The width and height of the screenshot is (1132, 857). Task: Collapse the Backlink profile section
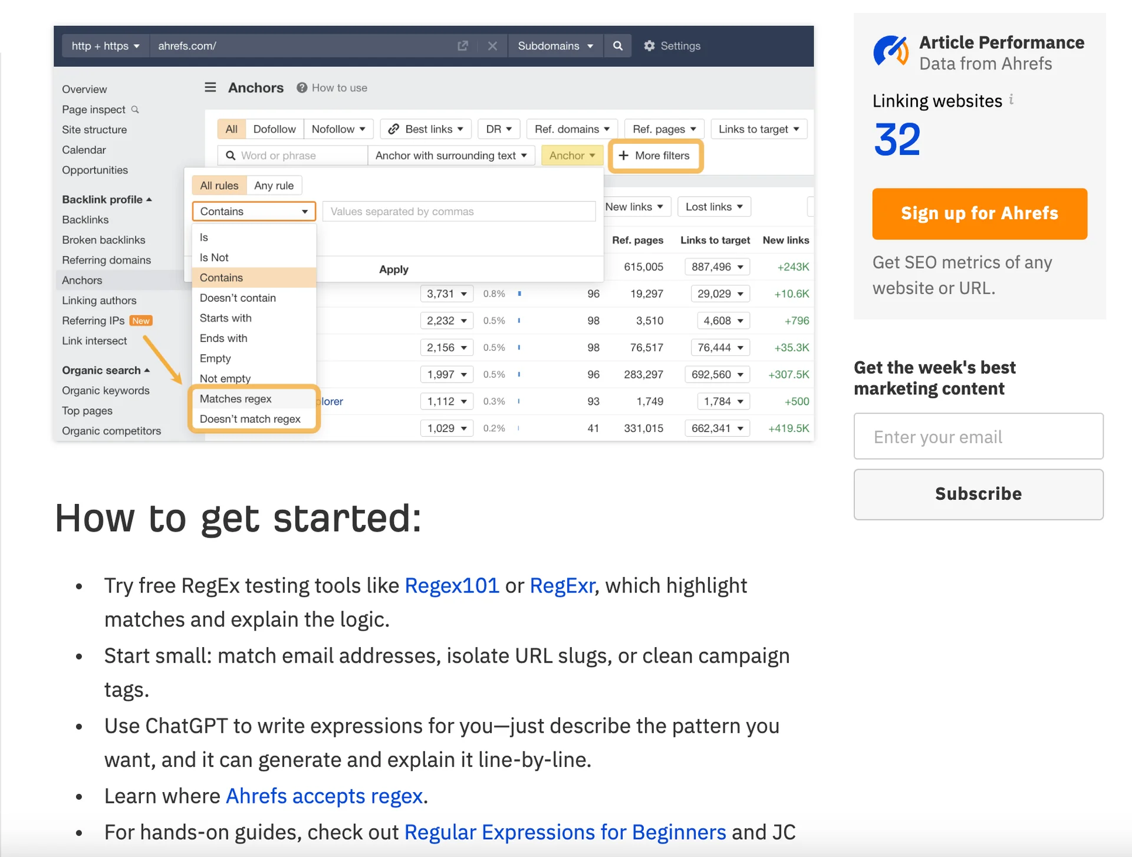click(149, 199)
